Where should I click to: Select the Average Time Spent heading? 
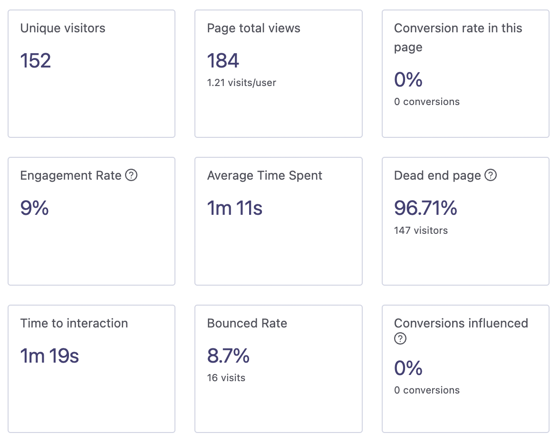[x=264, y=175]
